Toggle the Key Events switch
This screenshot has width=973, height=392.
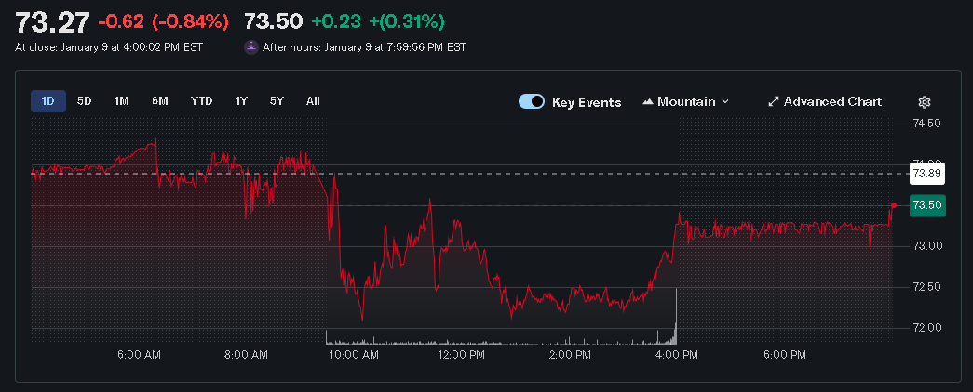(x=532, y=101)
